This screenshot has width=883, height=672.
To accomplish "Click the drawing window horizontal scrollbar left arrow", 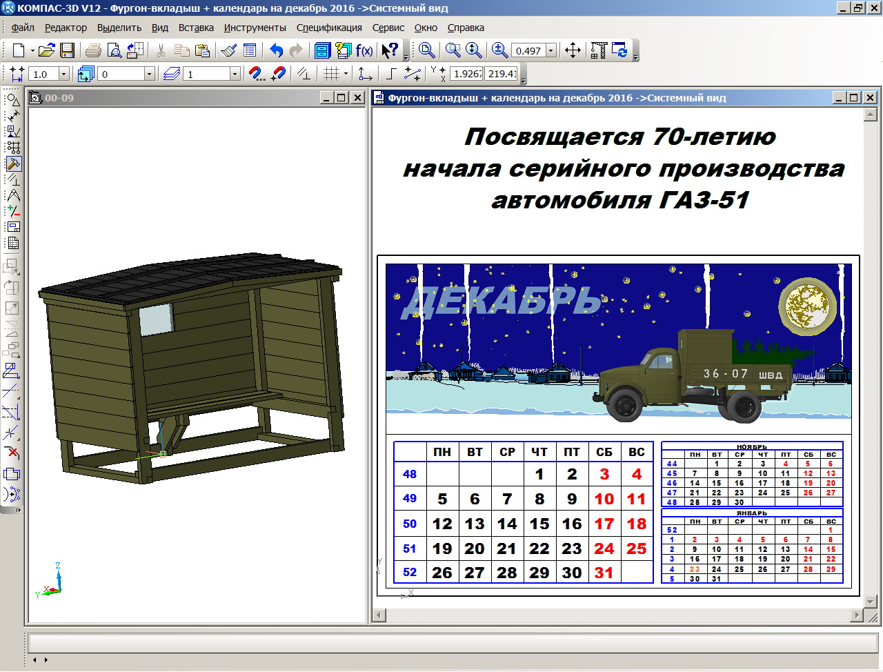I will (x=379, y=615).
